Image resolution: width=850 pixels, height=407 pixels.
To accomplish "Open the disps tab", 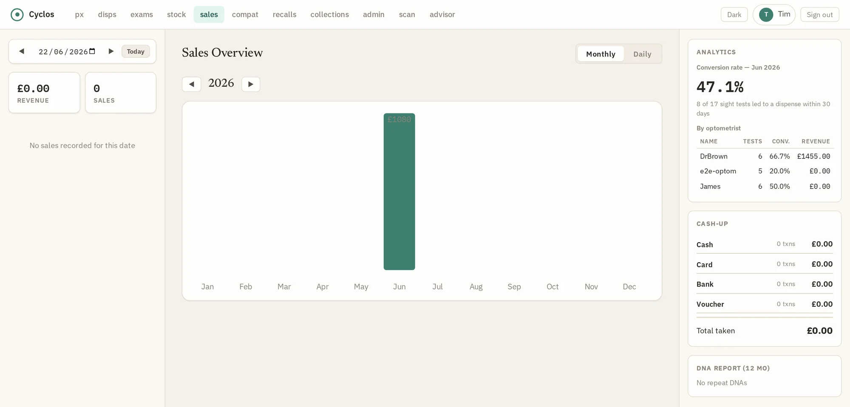I will tap(107, 14).
